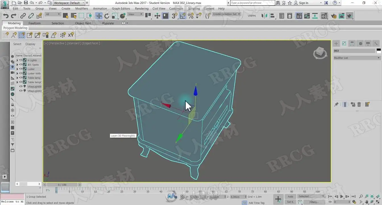Open the Modifiers menu
The image size is (382, 205).
[82, 9]
